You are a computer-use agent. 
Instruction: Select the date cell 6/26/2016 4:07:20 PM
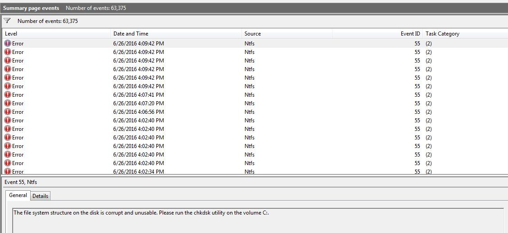click(139, 103)
